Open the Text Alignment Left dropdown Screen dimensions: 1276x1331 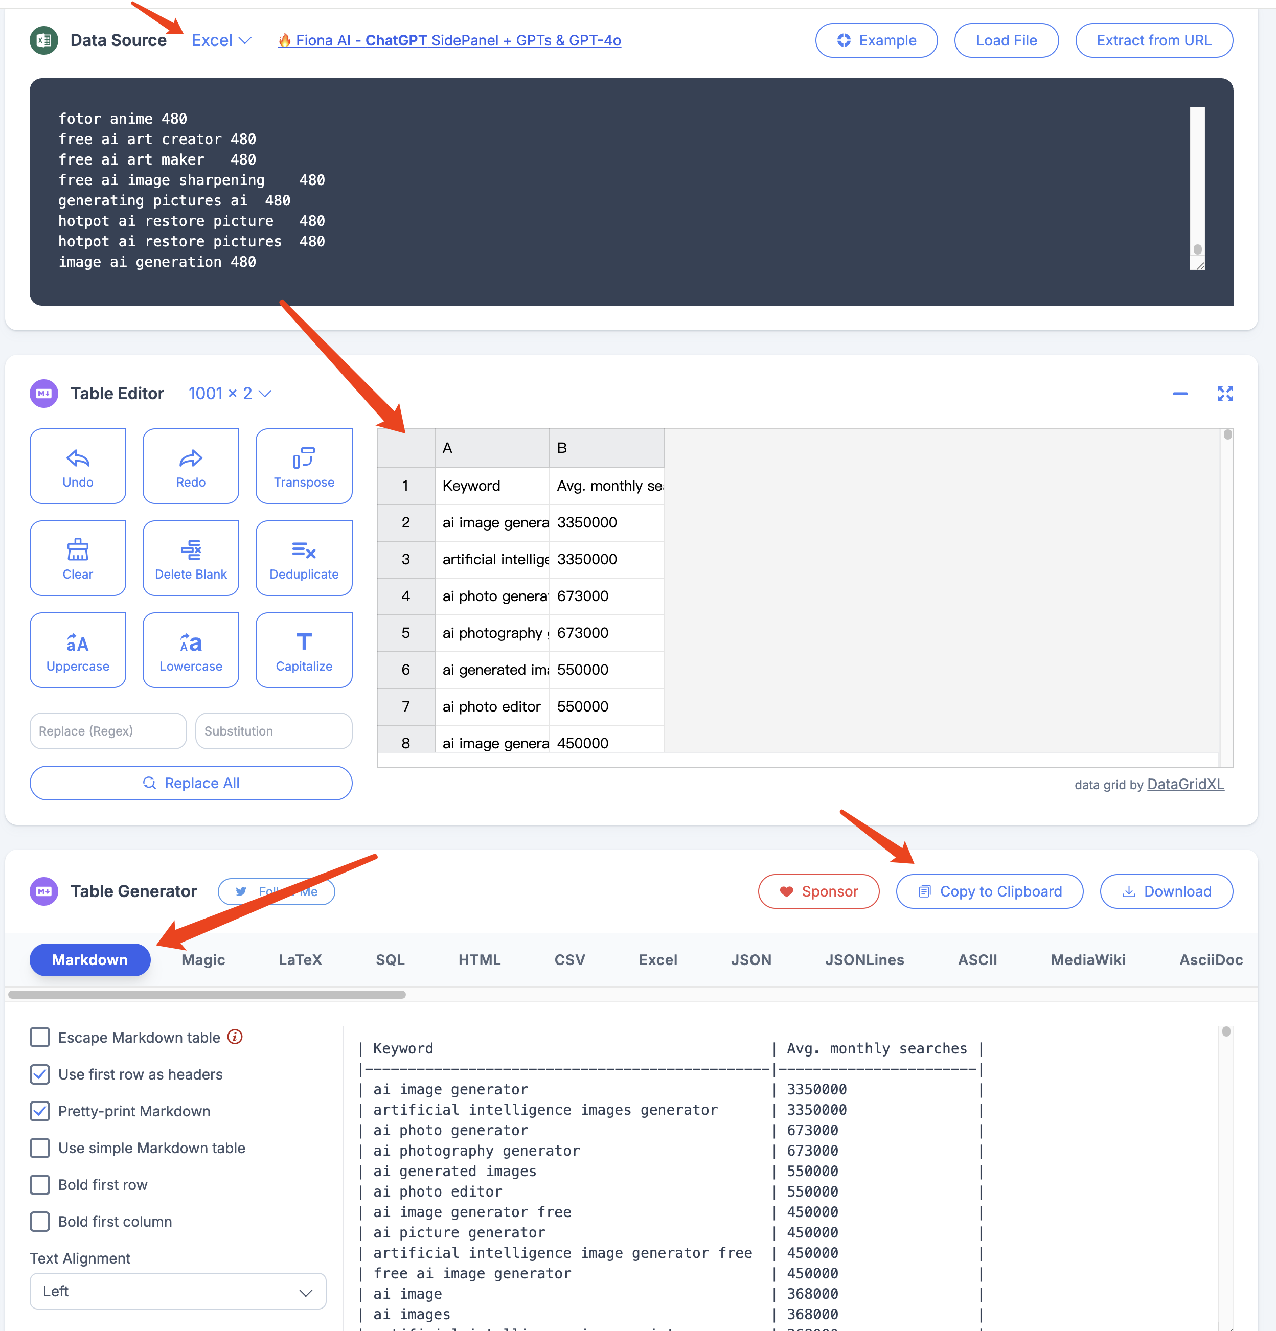pos(178,1291)
